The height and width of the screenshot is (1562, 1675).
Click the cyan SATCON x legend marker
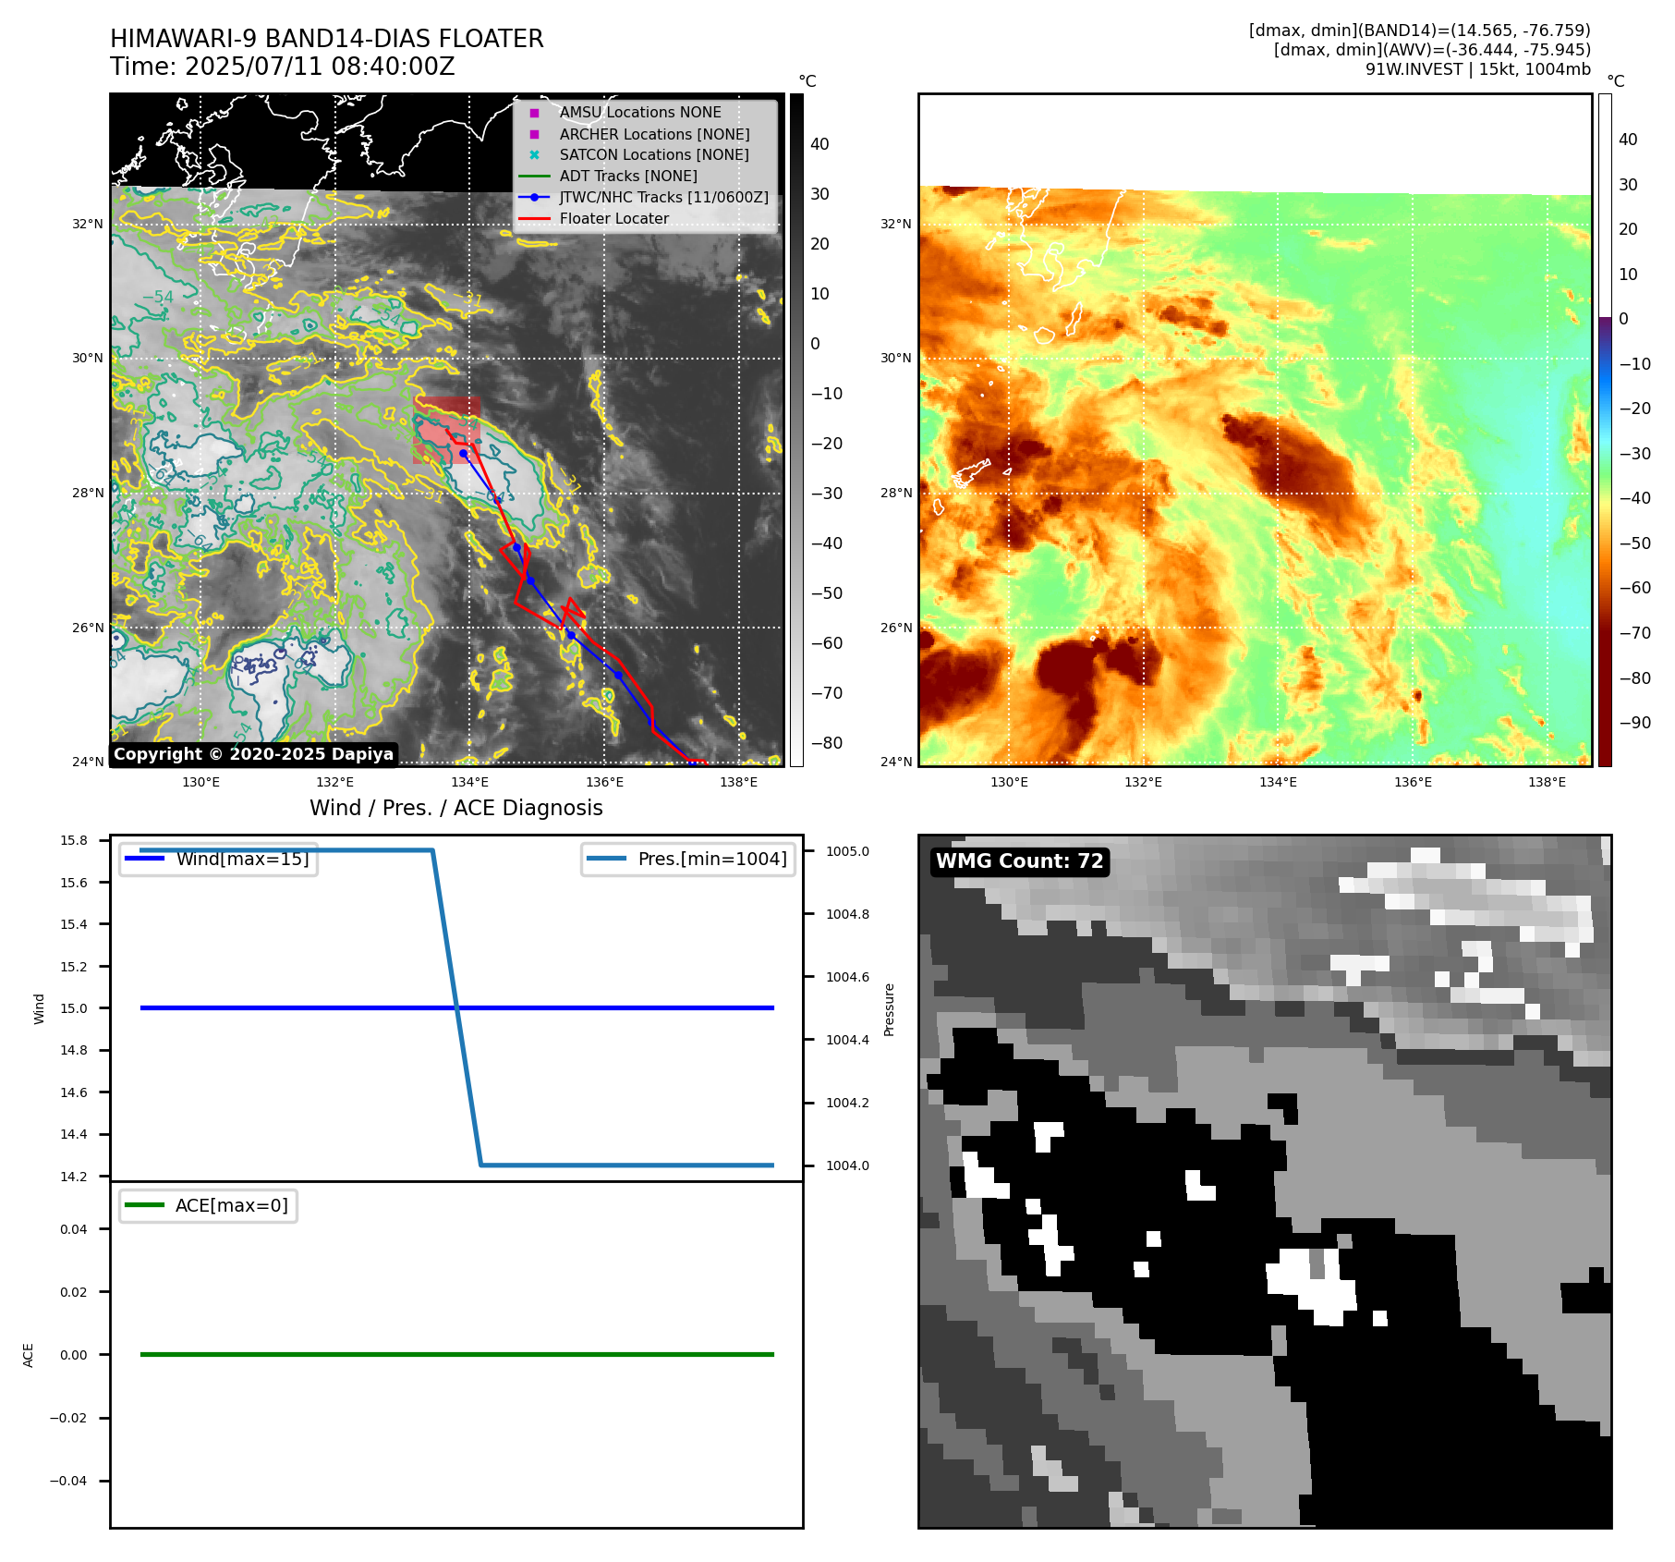[534, 154]
